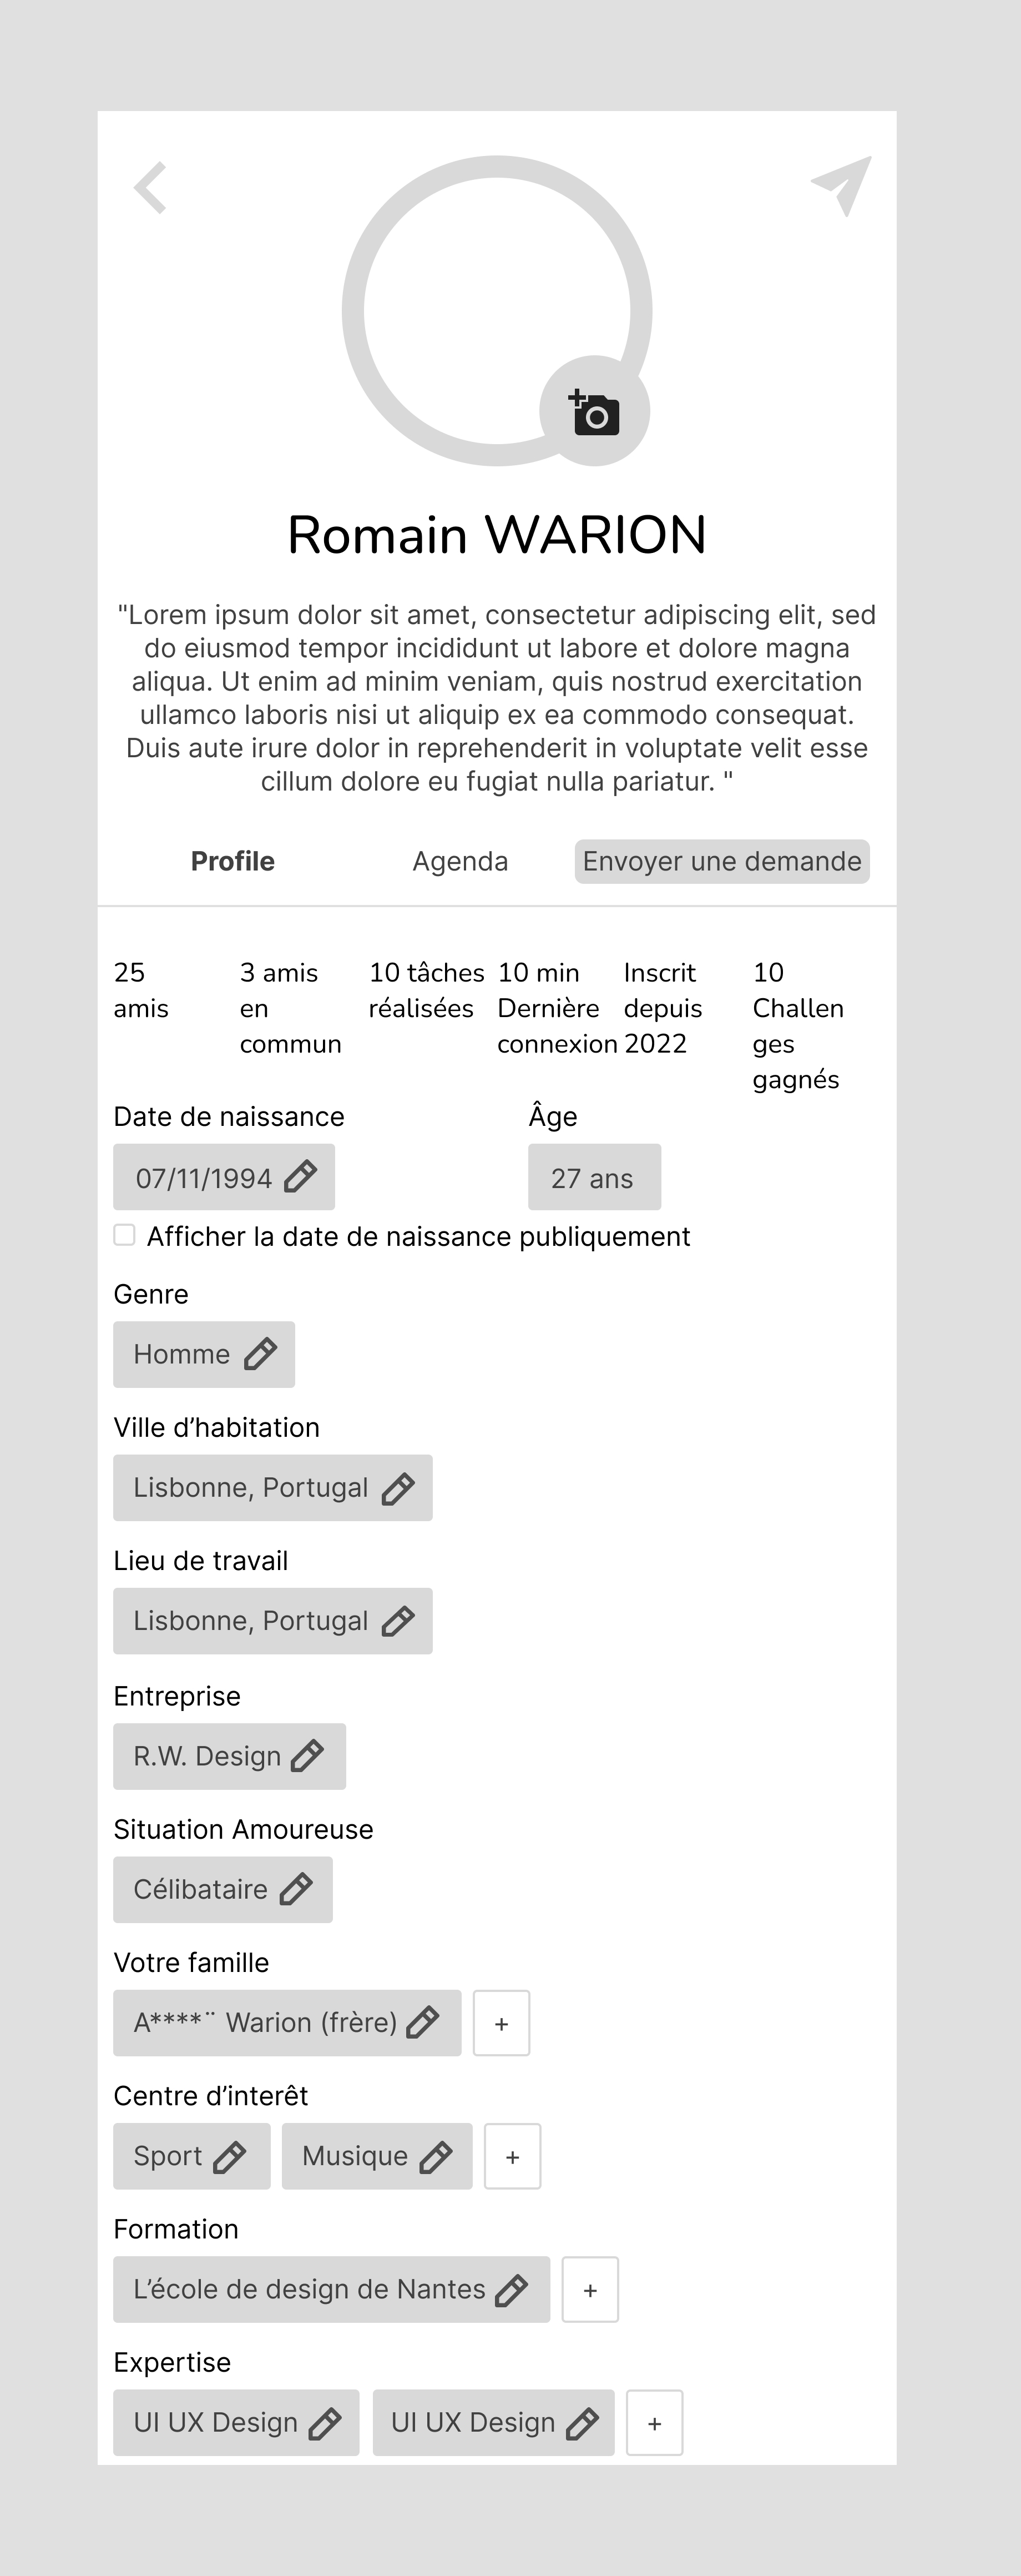Image resolution: width=1021 pixels, height=2576 pixels.
Task: Click the back arrow icon
Action: [151, 188]
